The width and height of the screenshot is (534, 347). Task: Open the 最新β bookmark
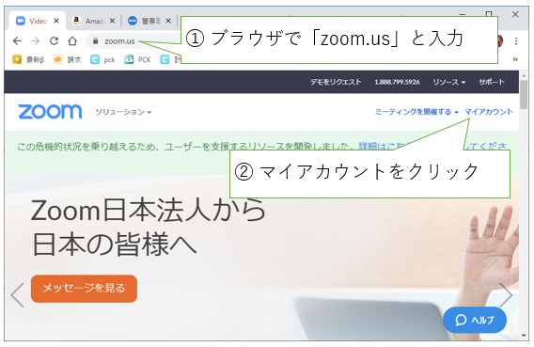pyautogui.click(x=28, y=59)
